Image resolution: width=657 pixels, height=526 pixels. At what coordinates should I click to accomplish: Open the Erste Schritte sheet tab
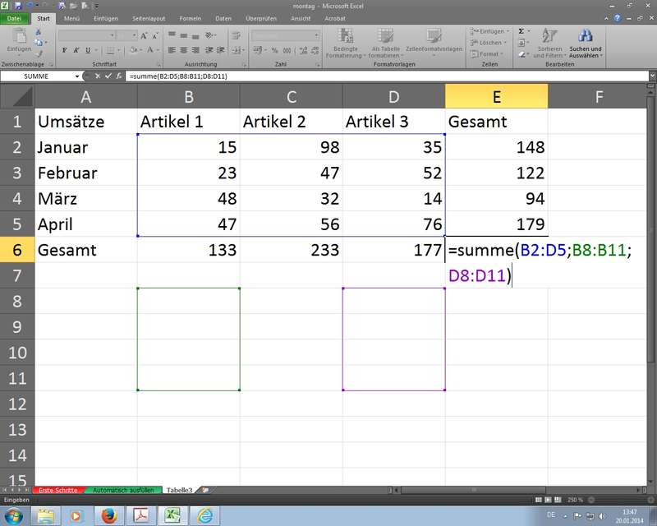pyautogui.click(x=57, y=490)
